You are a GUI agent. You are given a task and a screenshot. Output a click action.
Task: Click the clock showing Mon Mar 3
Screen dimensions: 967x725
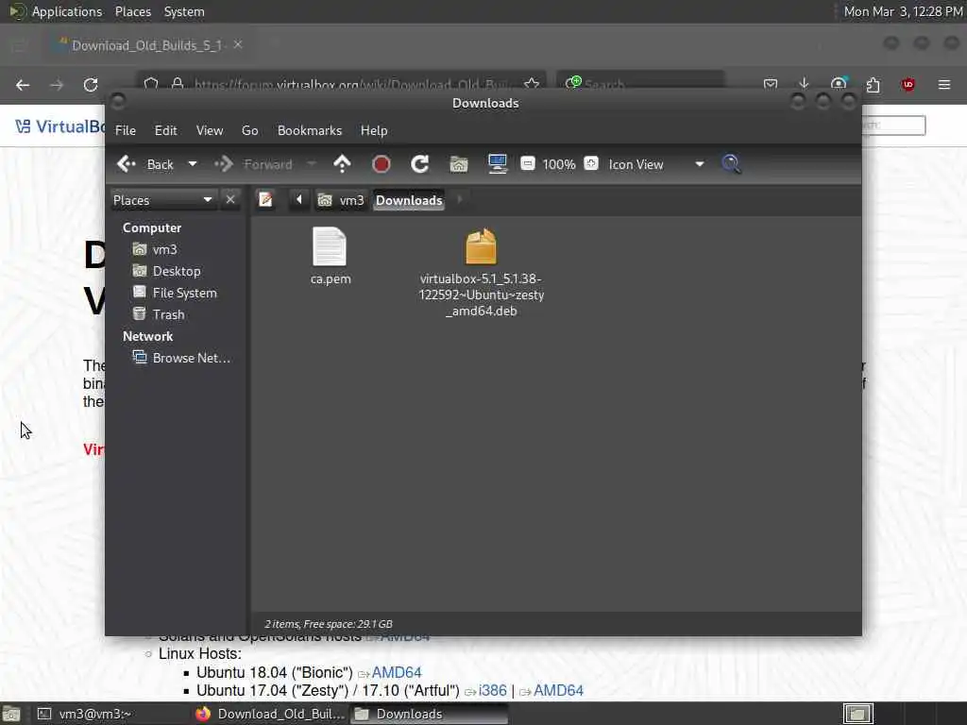903,11
